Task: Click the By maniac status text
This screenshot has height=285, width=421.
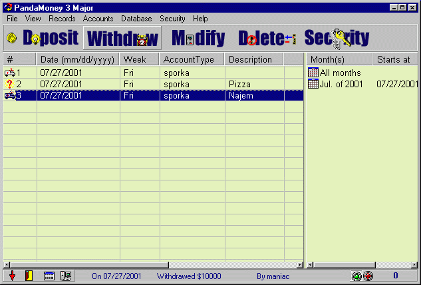Action: pyautogui.click(x=273, y=276)
